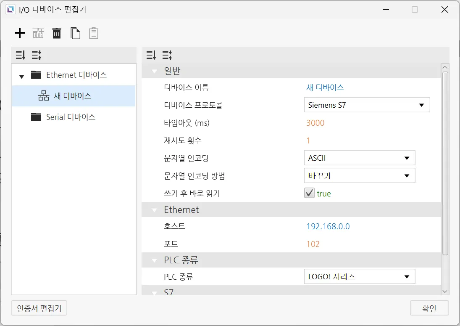Collapse the 일반 property section

[x=154, y=71]
